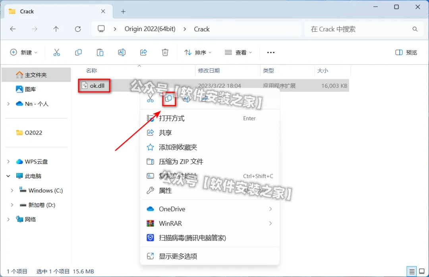Sort by the 大小 column header
Screen dimensions: 429x277
click(322, 71)
